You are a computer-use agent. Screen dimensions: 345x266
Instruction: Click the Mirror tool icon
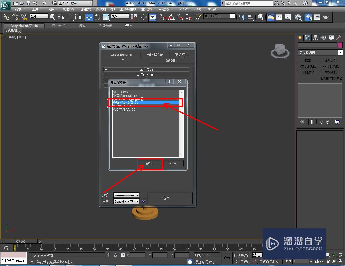(241, 17)
